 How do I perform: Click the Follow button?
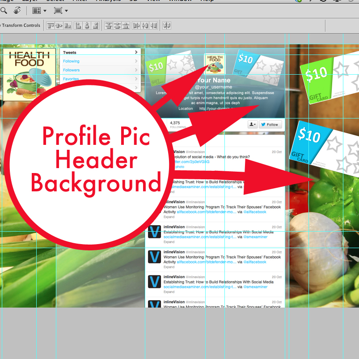pos(270,124)
